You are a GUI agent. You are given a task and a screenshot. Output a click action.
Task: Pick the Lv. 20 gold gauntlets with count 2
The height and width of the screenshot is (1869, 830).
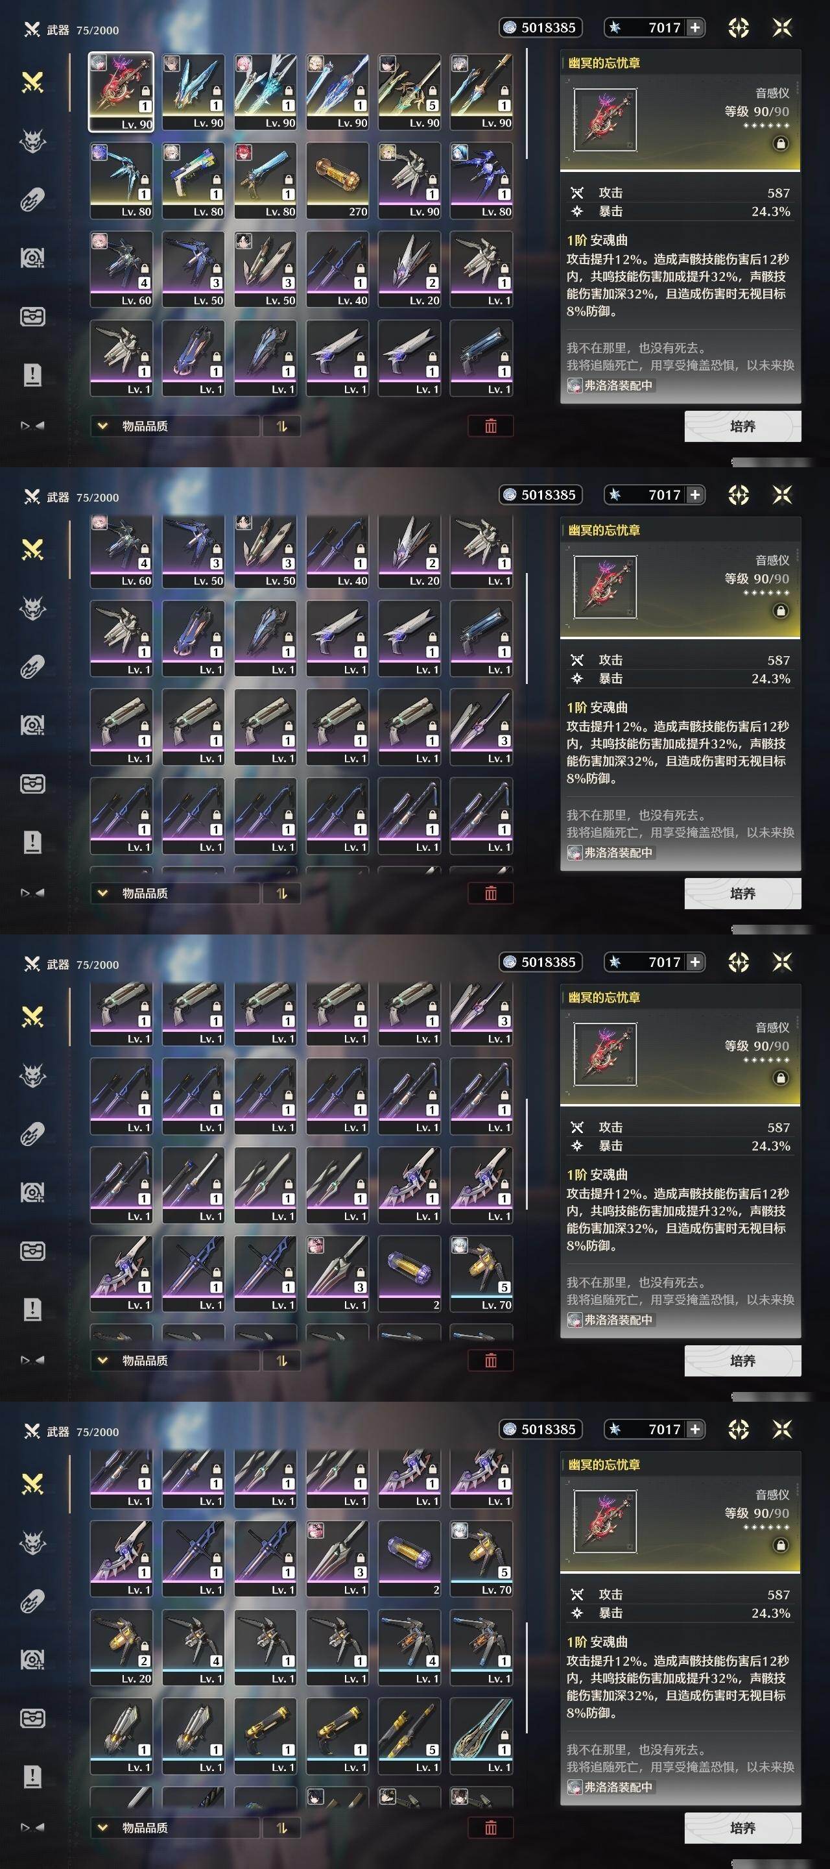(121, 1647)
